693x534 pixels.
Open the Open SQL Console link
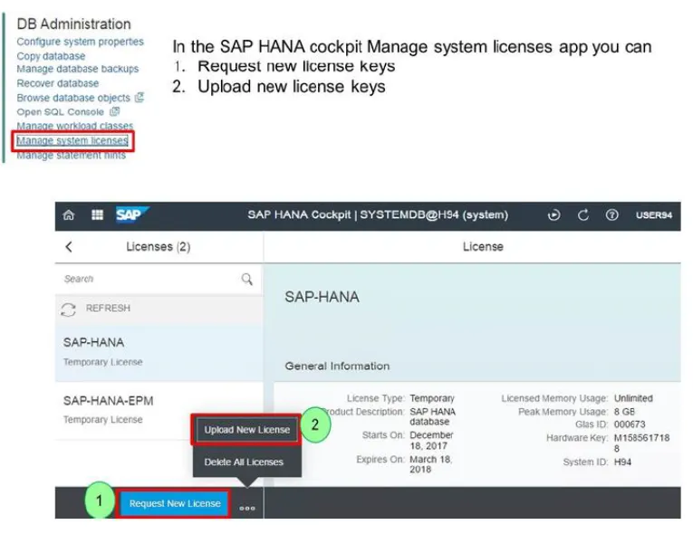60,111
